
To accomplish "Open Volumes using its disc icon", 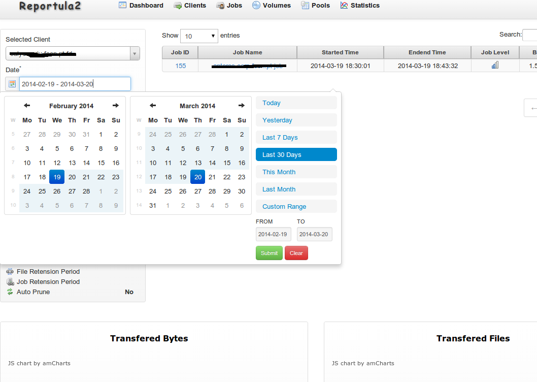I will pyautogui.click(x=256, y=5).
